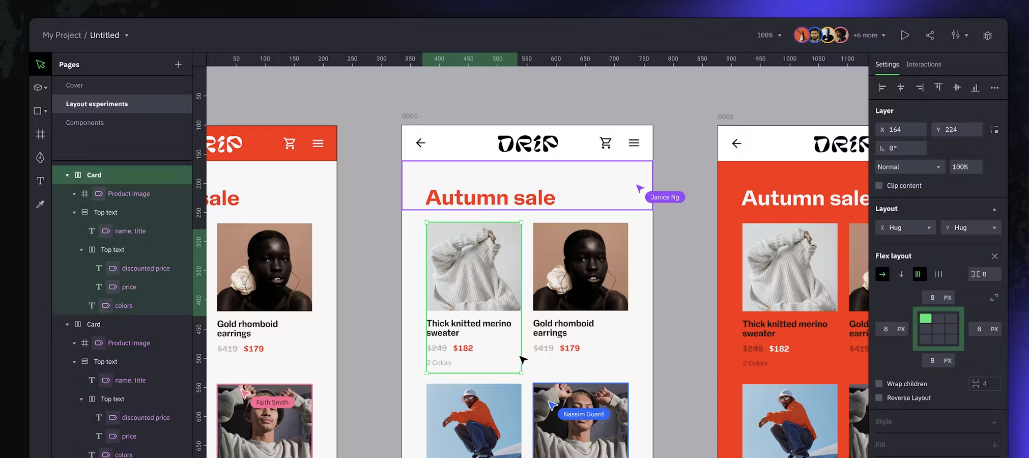Viewport: 1029px width, 458px height.
Task: Open the X Hug sizing dropdown
Action: pos(905,227)
